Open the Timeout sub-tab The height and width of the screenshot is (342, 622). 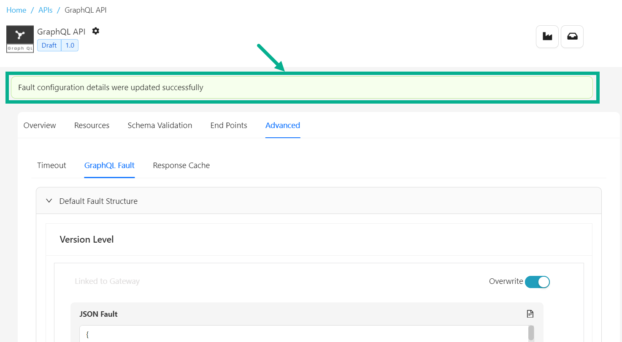(51, 166)
